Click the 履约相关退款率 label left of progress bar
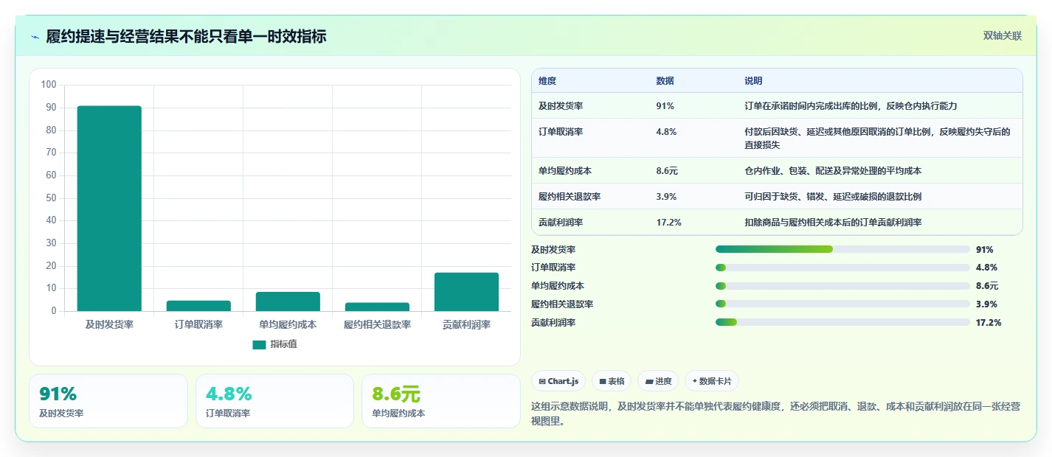 click(562, 304)
